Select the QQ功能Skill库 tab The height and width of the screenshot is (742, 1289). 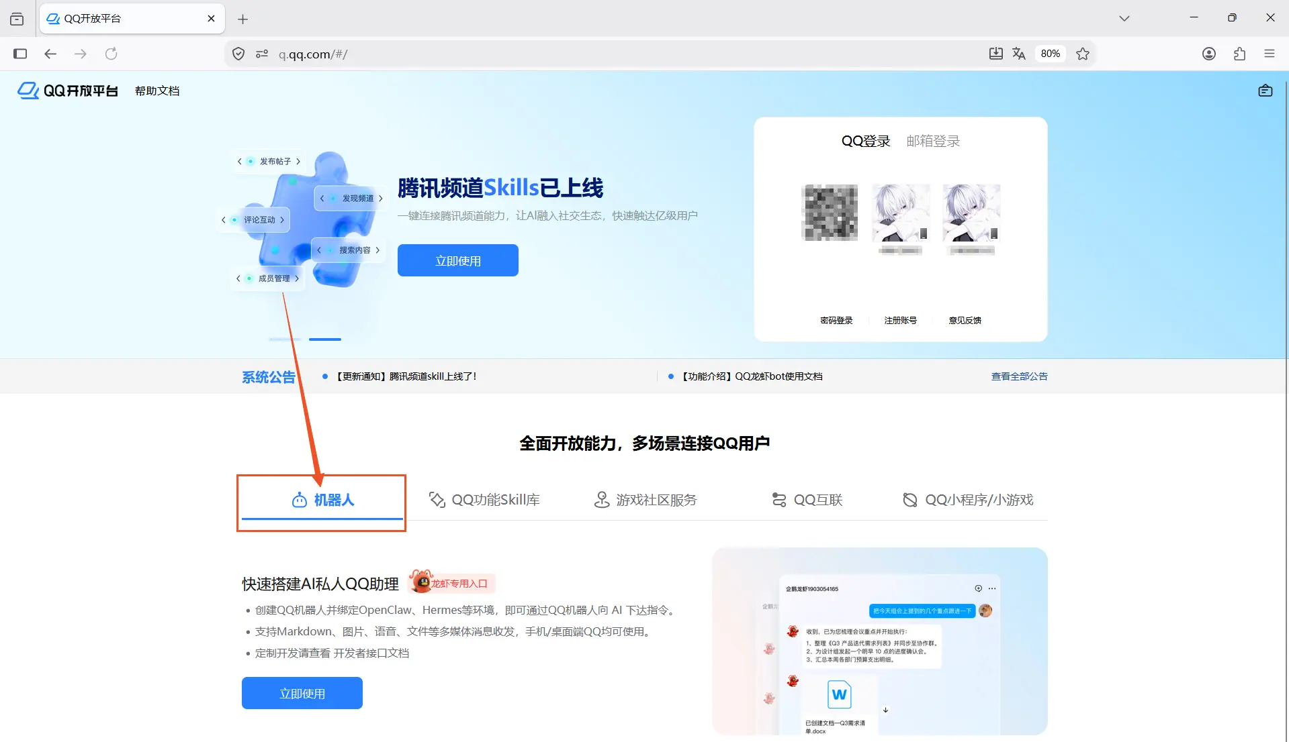484,500
